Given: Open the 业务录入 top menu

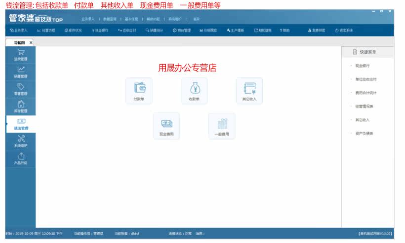Looking at the screenshot, I should click(x=88, y=19).
